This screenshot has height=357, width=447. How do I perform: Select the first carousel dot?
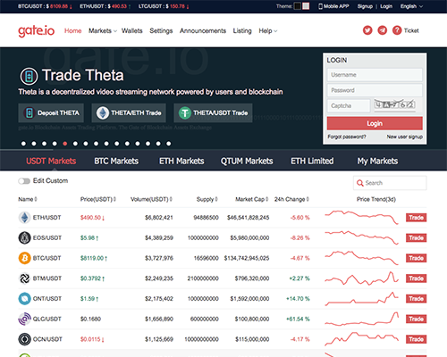pos(23,144)
